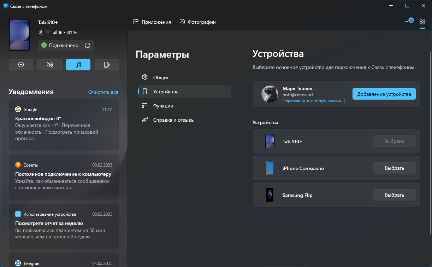Click Выбрать for Samsung Flip
The width and height of the screenshot is (432, 267).
395,195
